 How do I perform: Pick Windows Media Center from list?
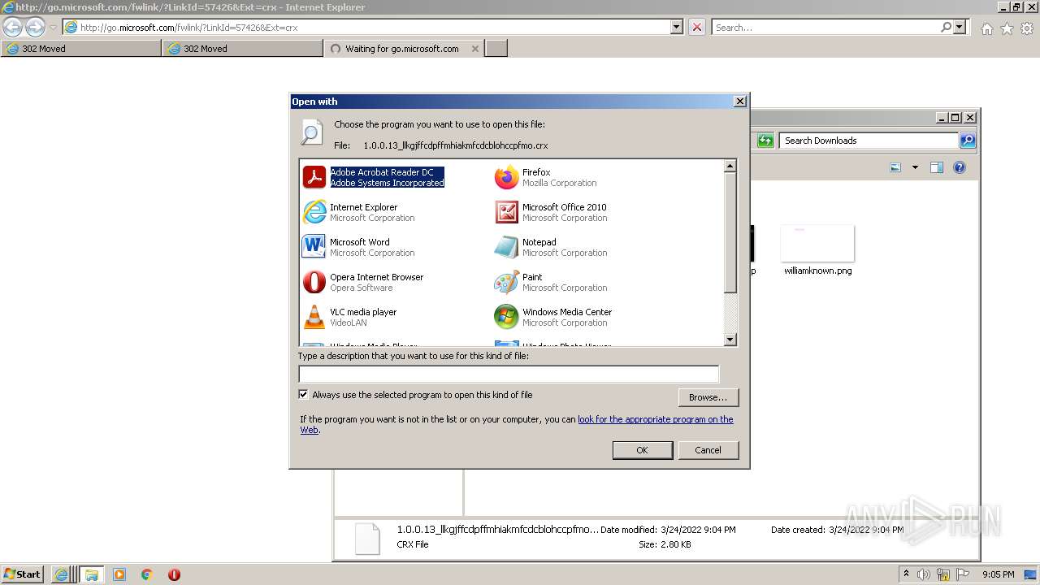tap(553, 317)
